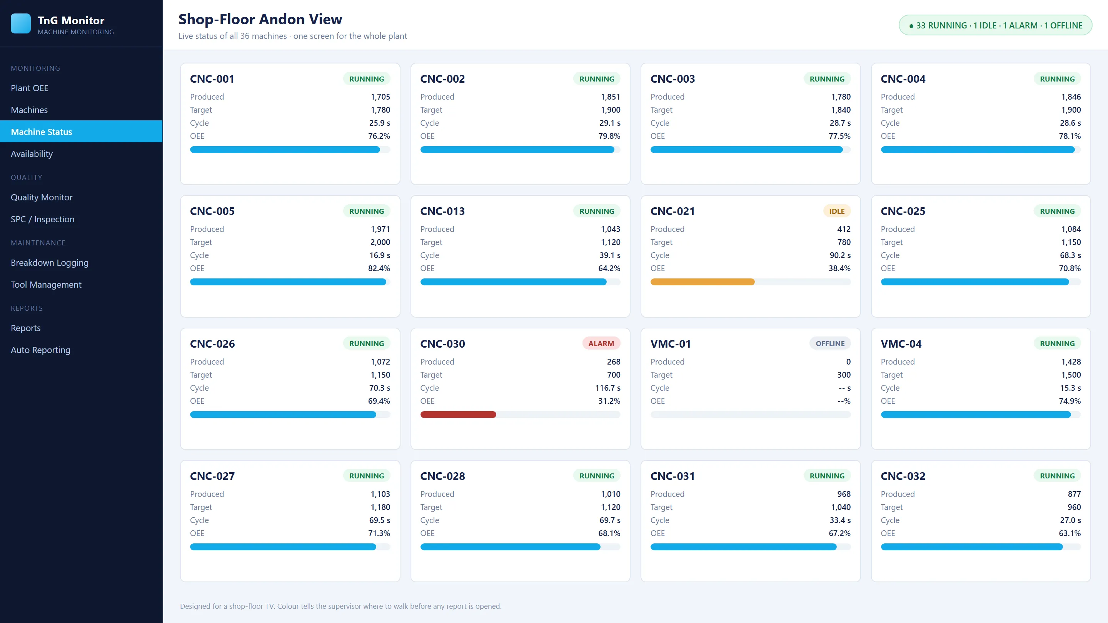Click the CNC-001 OEE progress bar

tap(290, 150)
